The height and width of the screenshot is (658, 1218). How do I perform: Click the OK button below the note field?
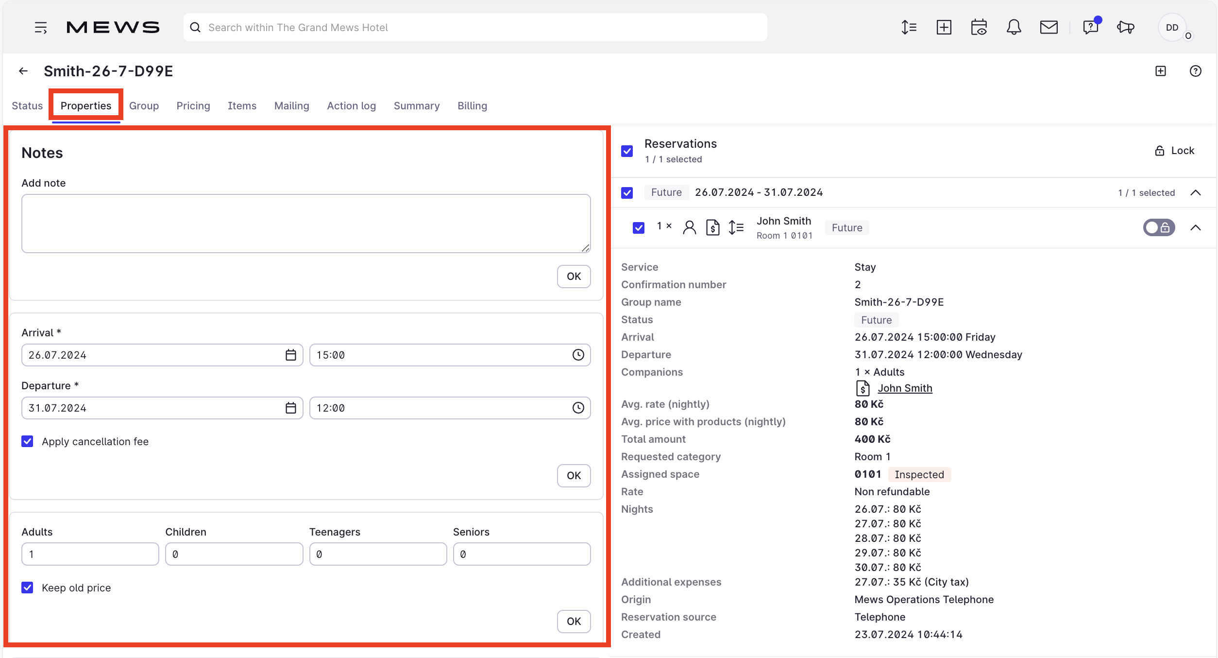(x=573, y=276)
